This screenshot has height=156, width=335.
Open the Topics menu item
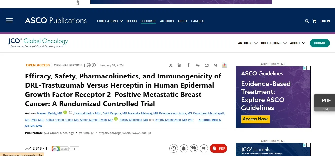[131, 21]
